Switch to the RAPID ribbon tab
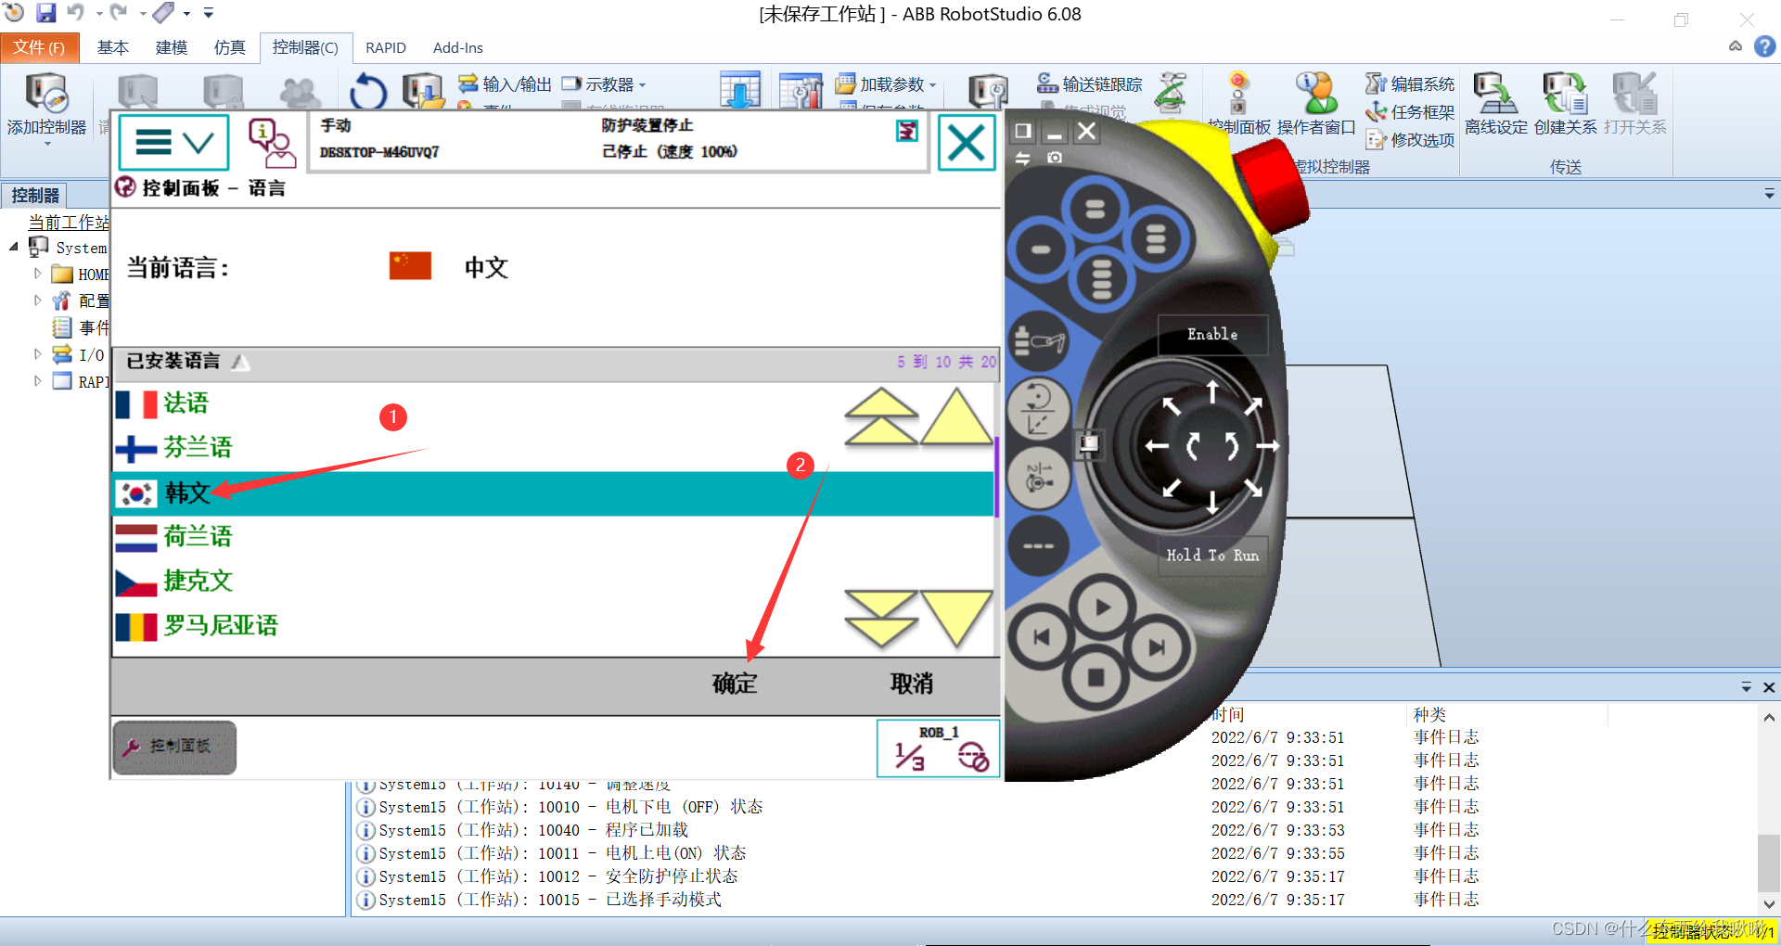The image size is (1781, 946). tap(386, 47)
